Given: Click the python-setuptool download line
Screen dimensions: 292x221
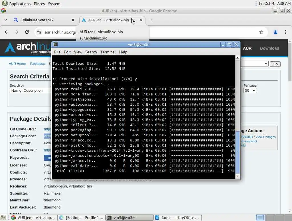Looking at the screenshot, I should click(144, 135).
